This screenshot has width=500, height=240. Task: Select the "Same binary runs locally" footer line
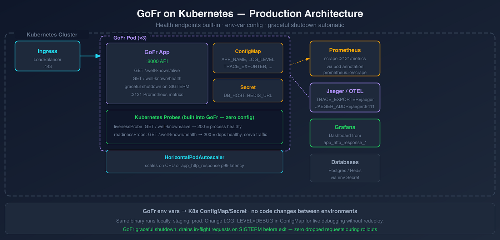coord(250,221)
